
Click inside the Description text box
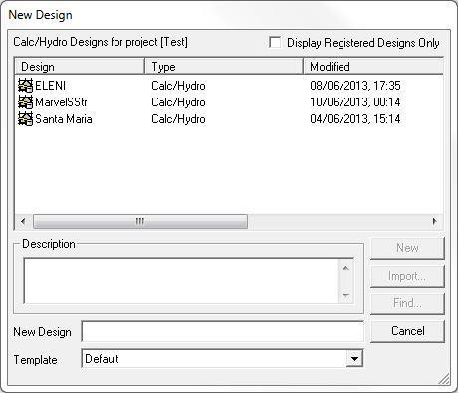pos(181,281)
